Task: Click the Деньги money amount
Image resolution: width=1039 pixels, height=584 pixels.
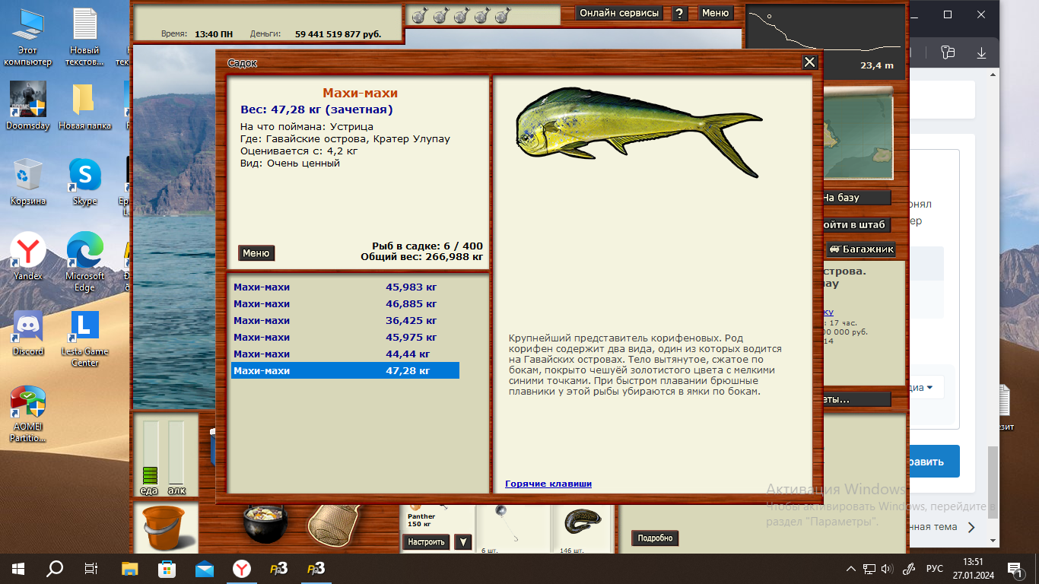Action: pos(338,34)
